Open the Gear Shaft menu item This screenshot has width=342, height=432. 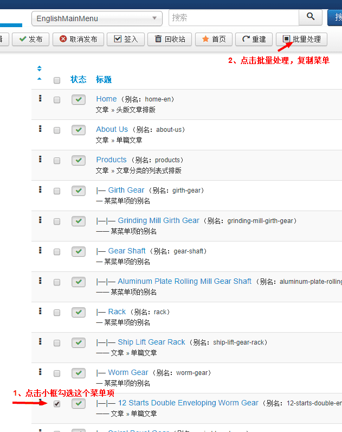pos(127,251)
